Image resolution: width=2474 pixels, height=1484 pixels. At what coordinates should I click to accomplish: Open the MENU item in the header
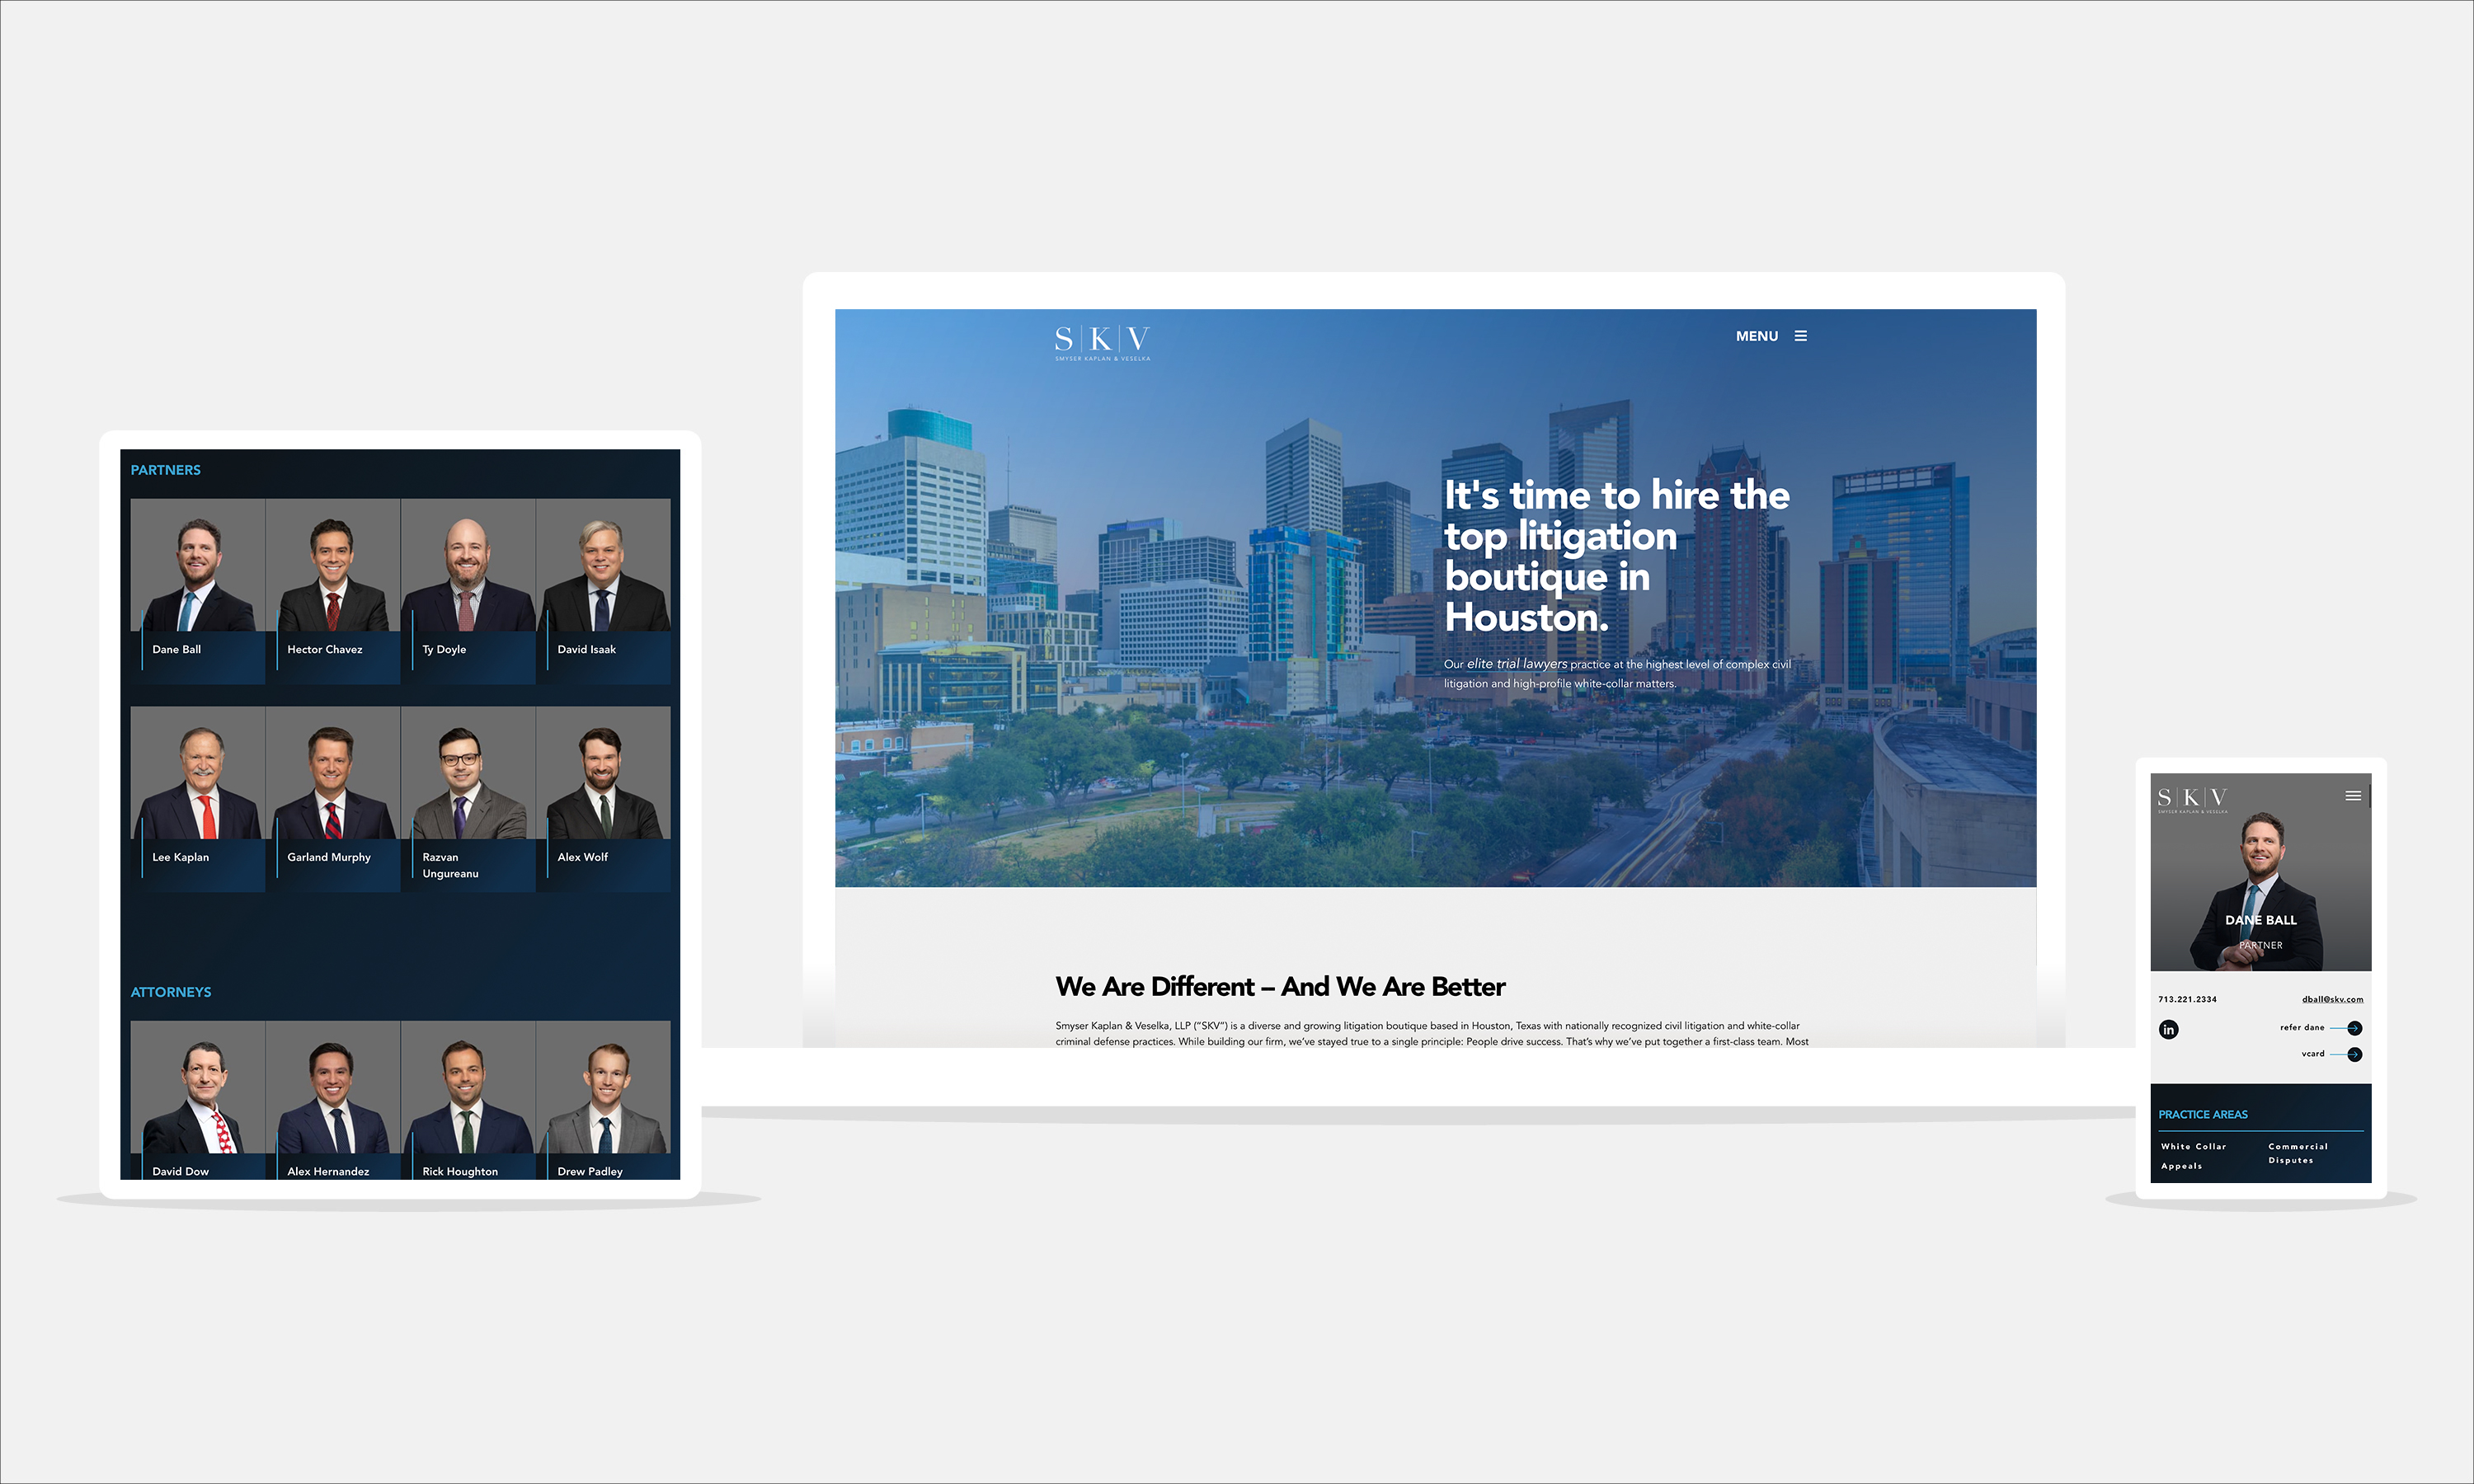(1757, 336)
